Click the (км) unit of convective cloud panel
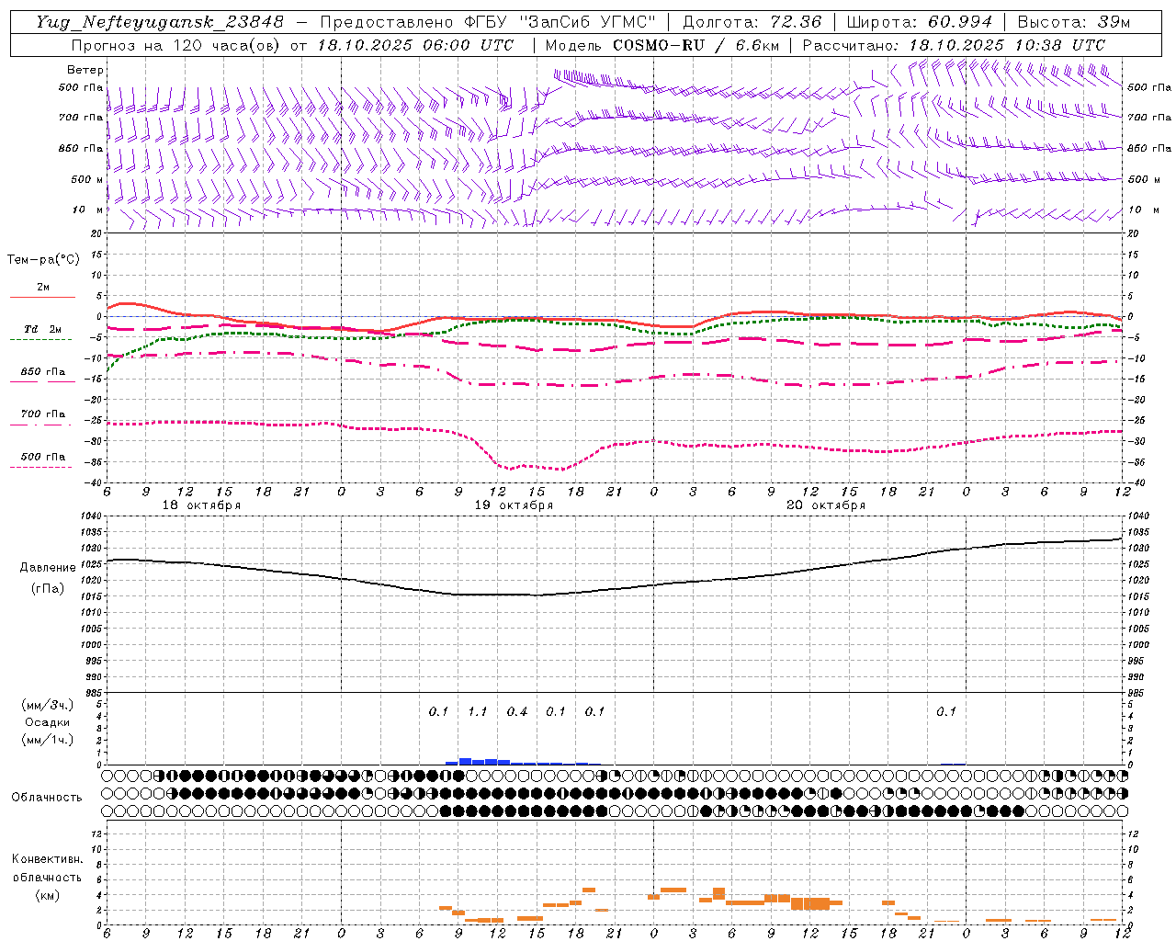The width and height of the screenshot is (1176, 941). coord(48,895)
